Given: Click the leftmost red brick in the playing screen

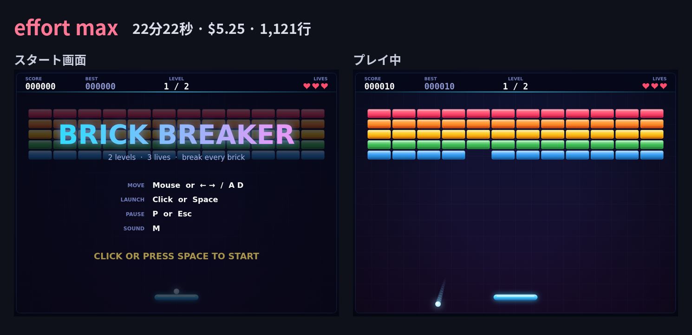Looking at the screenshot, I should pos(379,113).
